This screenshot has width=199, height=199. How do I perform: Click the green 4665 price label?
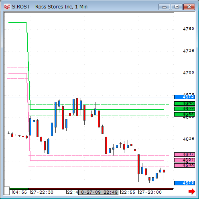point(185,103)
